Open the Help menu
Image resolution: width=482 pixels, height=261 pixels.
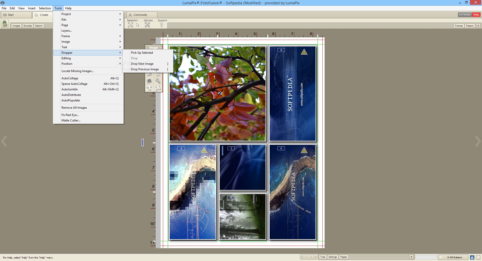68,8
